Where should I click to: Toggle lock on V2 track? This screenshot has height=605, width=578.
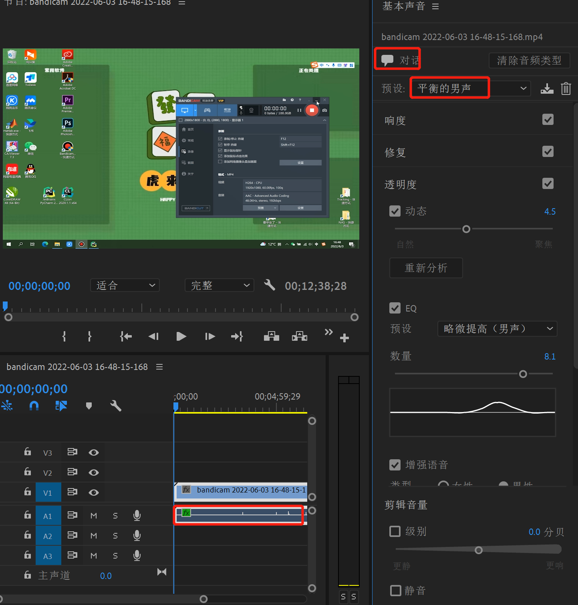tap(28, 472)
